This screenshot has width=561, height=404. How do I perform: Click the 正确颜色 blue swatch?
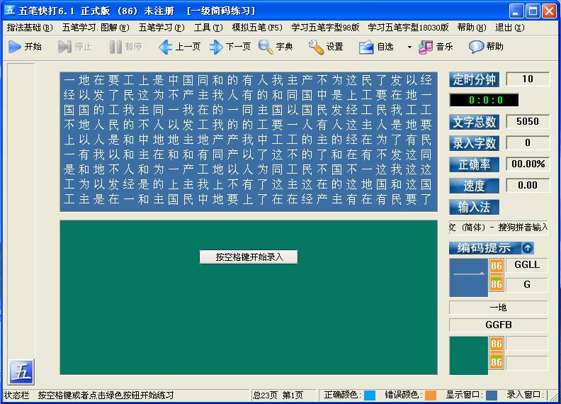370,395
